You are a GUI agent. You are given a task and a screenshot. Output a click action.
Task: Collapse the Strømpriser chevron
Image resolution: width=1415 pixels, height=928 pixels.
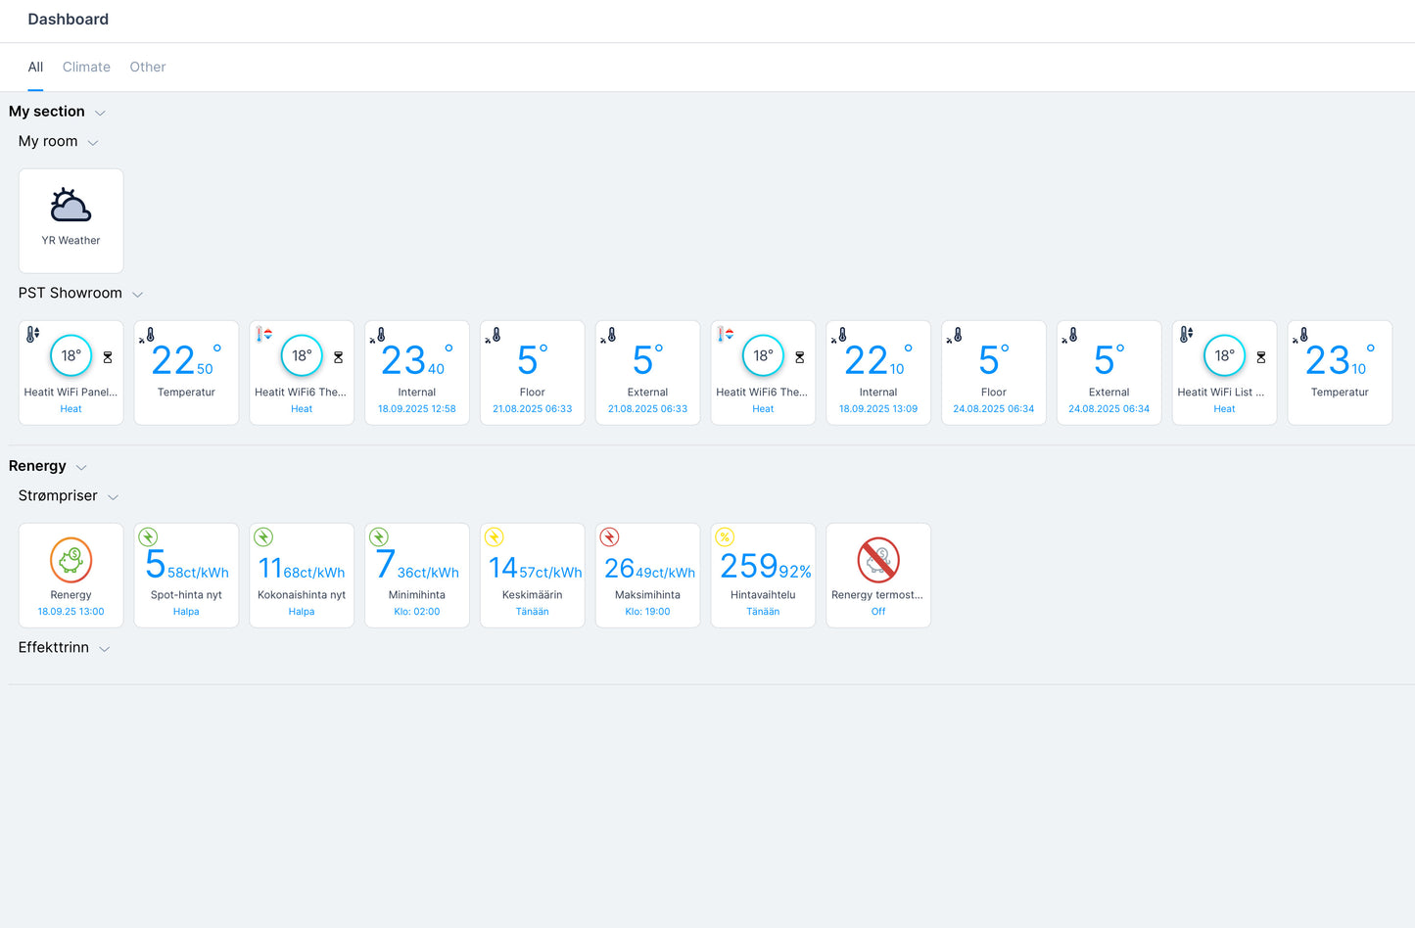coord(113,497)
